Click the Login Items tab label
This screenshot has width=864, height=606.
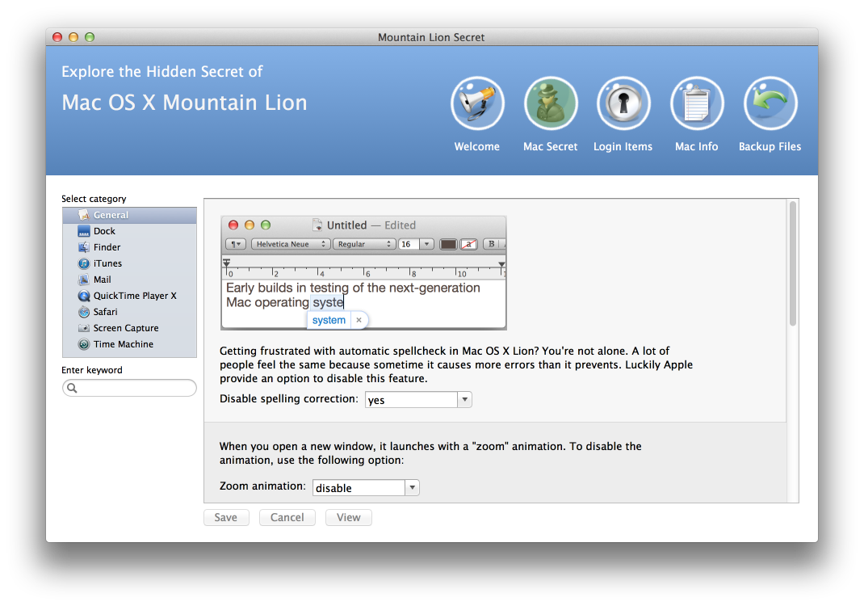[623, 147]
